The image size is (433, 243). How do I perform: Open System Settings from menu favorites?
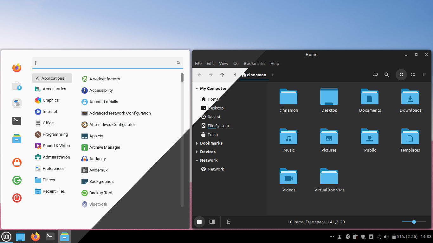click(17, 103)
